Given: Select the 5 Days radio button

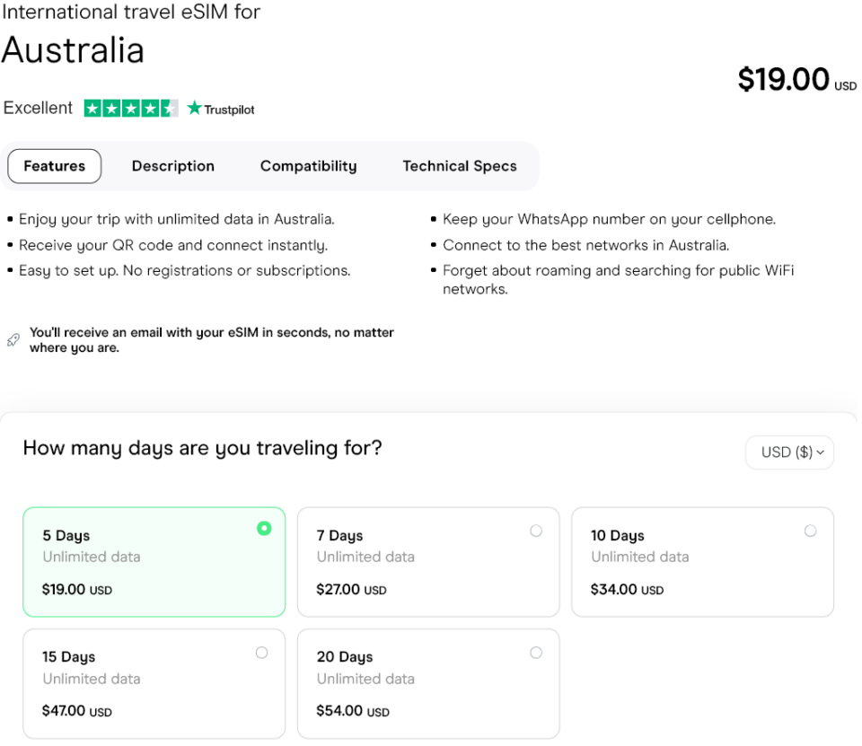Looking at the screenshot, I should click(x=264, y=529).
